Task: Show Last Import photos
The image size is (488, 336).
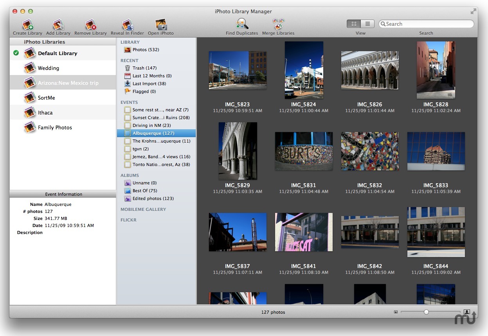Action: click(x=149, y=84)
